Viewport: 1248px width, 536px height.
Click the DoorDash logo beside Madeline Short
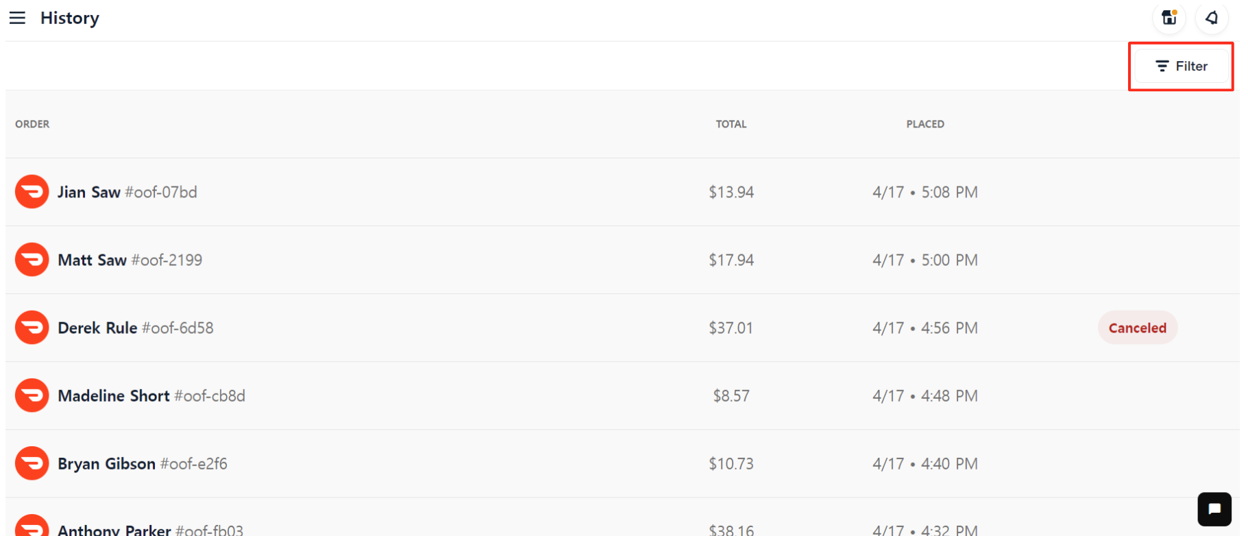coord(32,395)
